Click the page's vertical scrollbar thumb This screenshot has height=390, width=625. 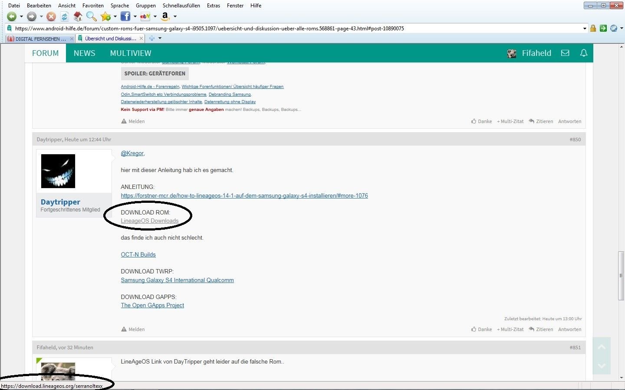(621, 276)
